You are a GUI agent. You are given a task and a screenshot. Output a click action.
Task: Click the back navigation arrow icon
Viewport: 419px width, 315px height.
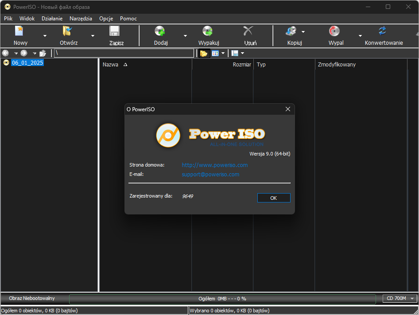(6, 53)
